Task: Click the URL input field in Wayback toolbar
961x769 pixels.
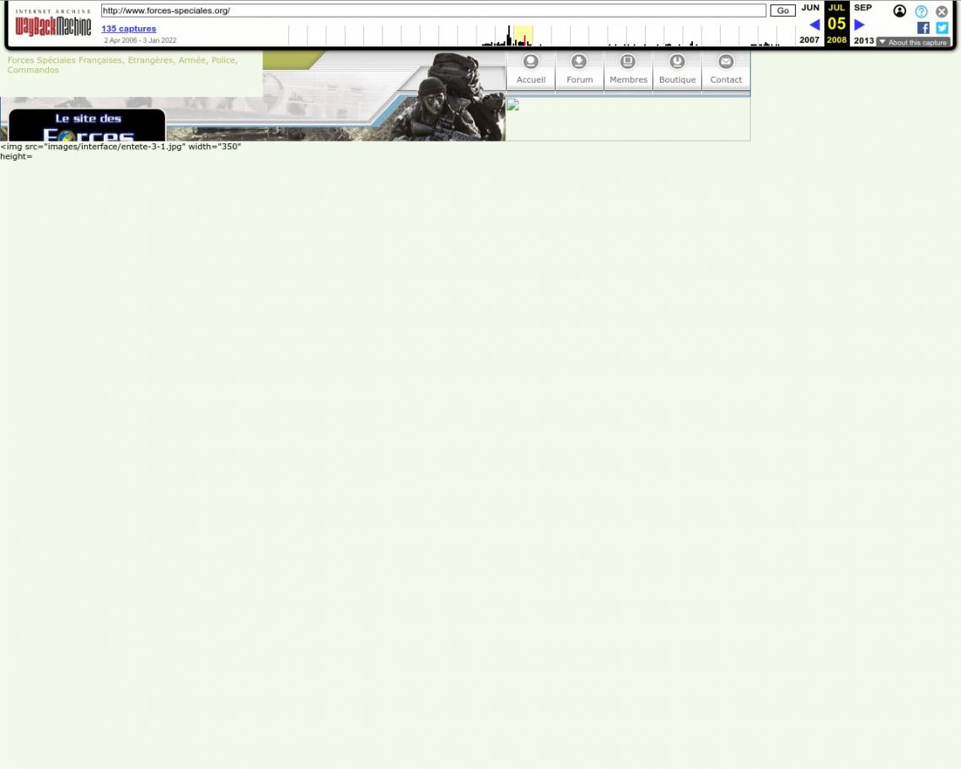Action: tap(433, 10)
